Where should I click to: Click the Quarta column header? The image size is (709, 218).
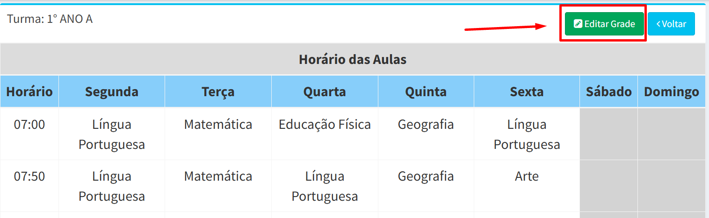pos(325,91)
